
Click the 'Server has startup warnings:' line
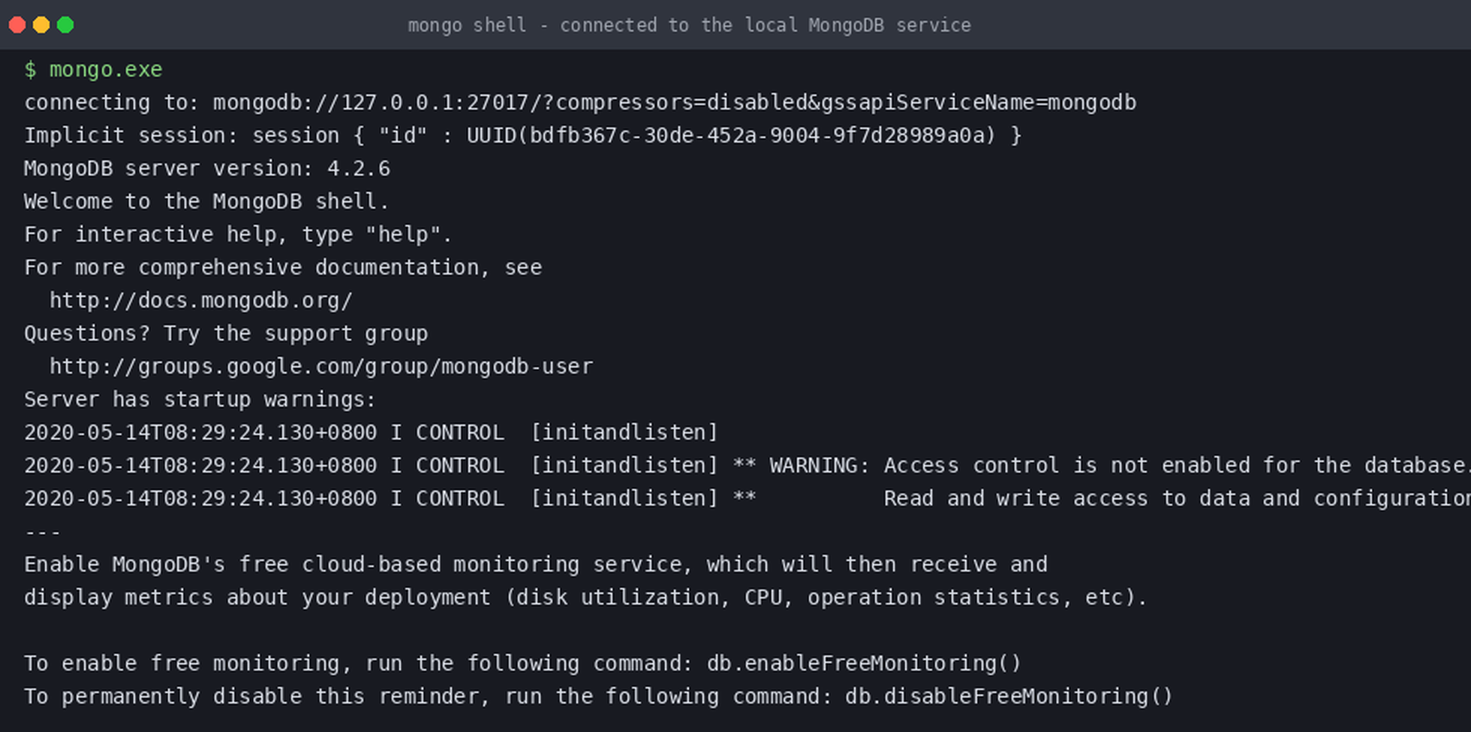[200, 399]
